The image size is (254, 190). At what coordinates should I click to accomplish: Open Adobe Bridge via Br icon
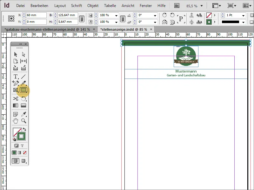(177, 6)
